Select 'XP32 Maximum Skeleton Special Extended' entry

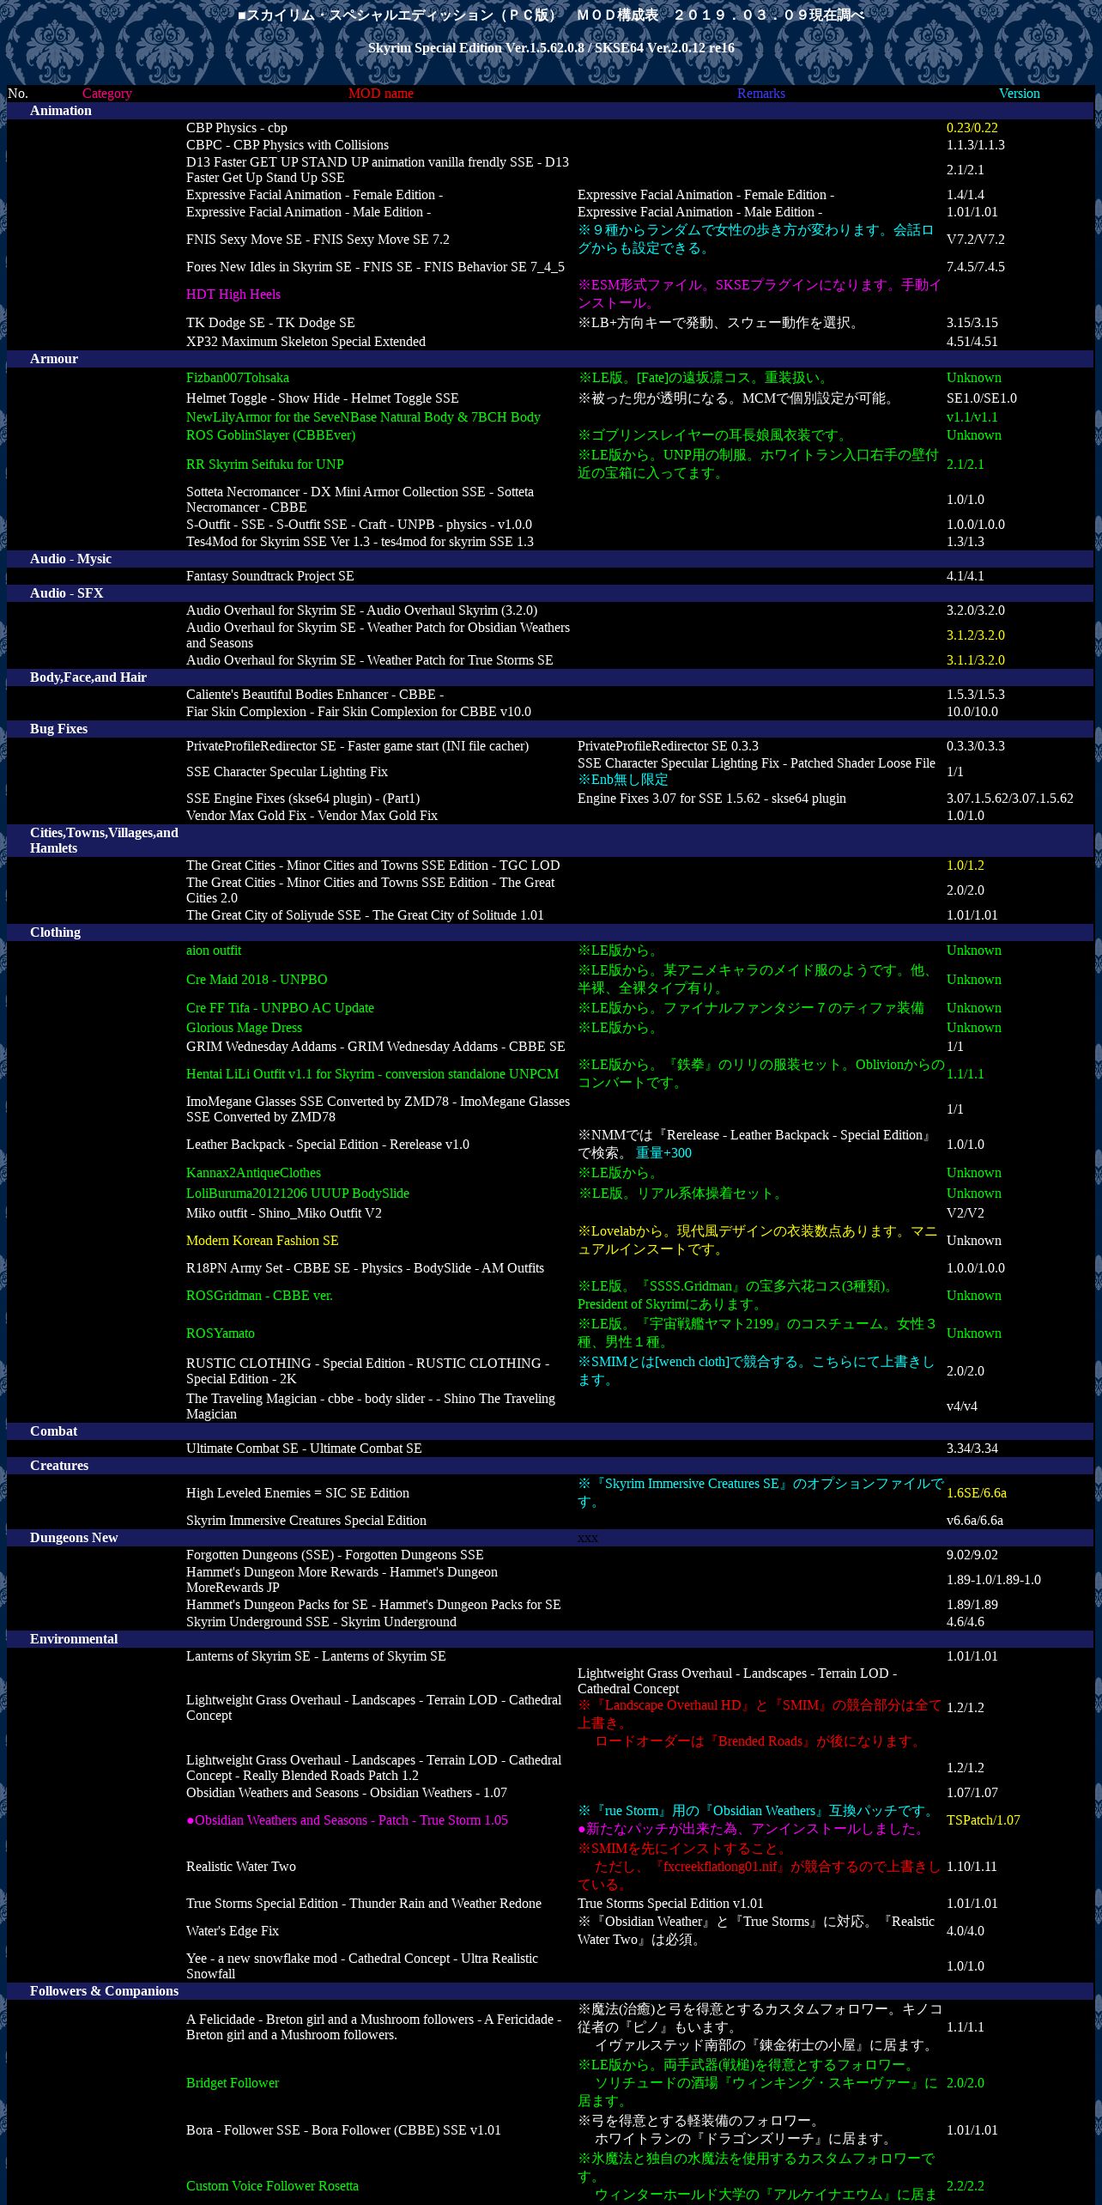click(306, 342)
